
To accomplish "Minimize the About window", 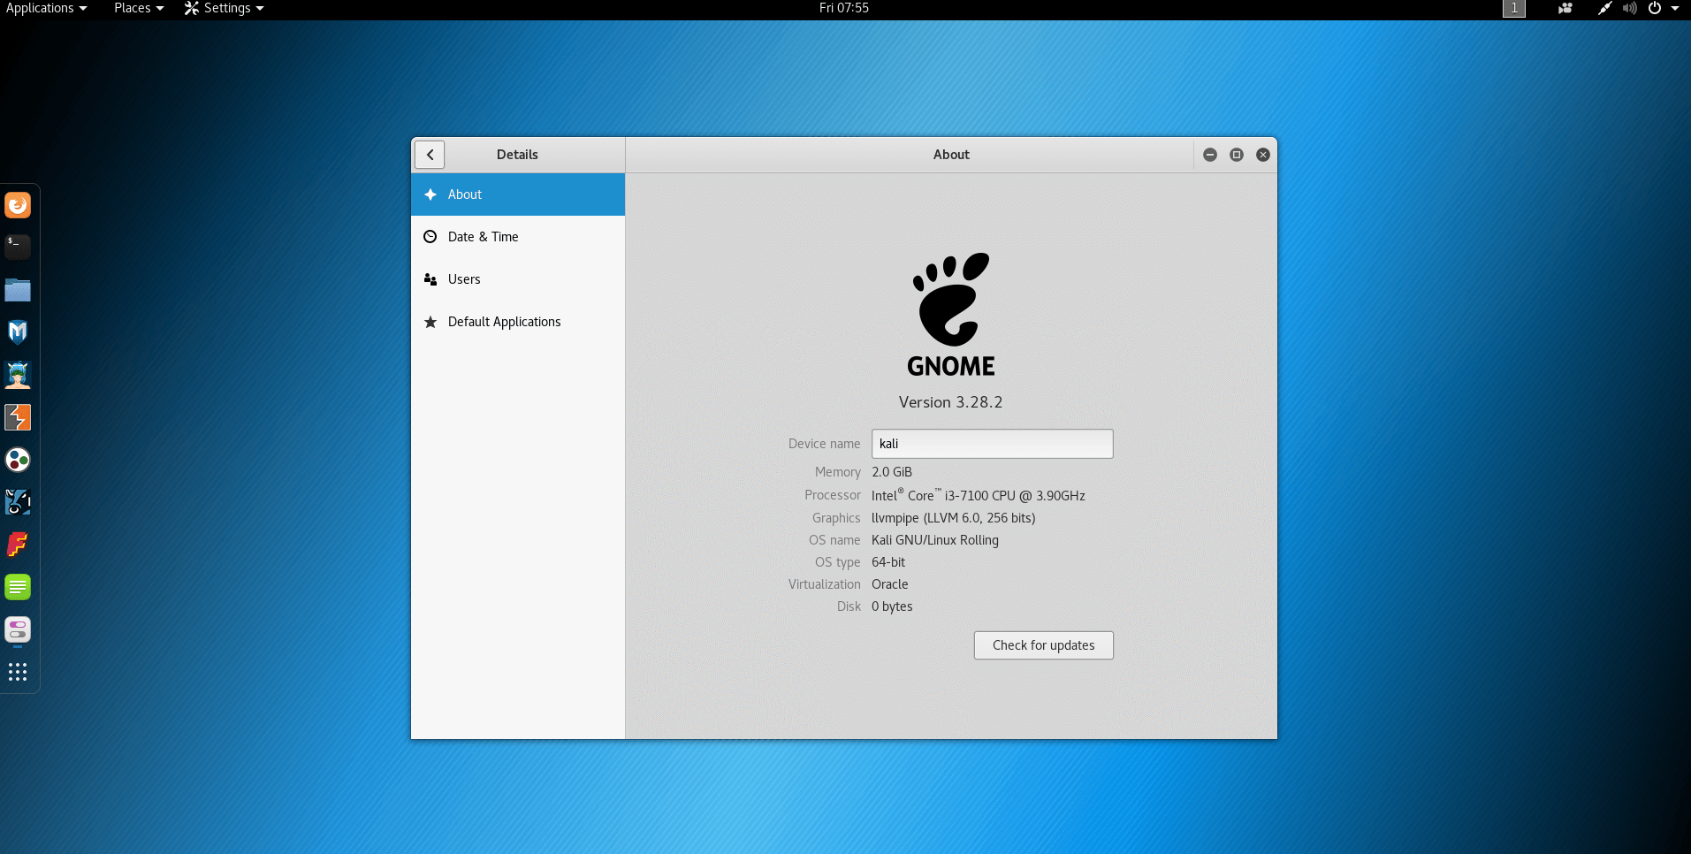I will [x=1210, y=155].
